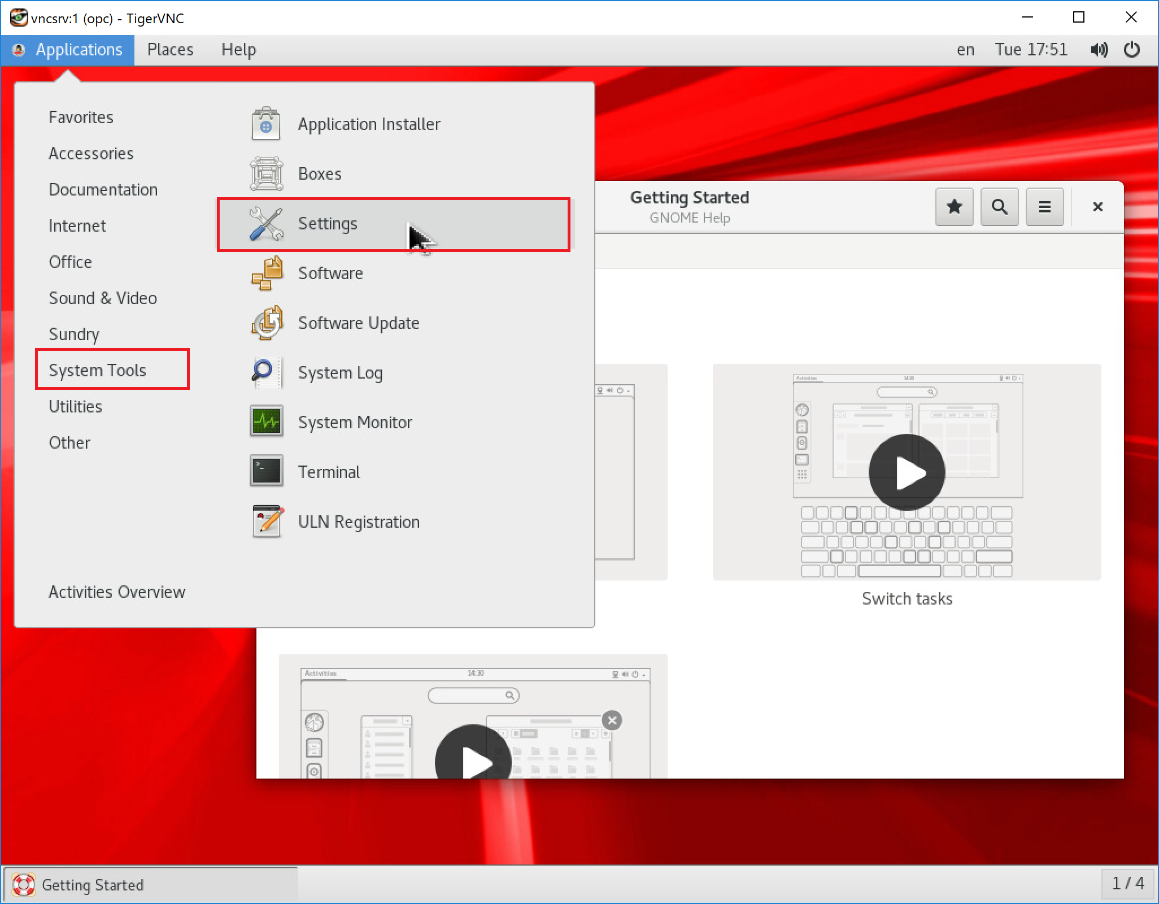
Task: Launch Boxes virtualization app
Action: (320, 173)
